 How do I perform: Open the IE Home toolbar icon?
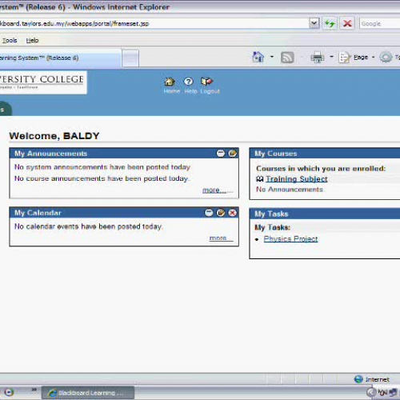pos(258,57)
